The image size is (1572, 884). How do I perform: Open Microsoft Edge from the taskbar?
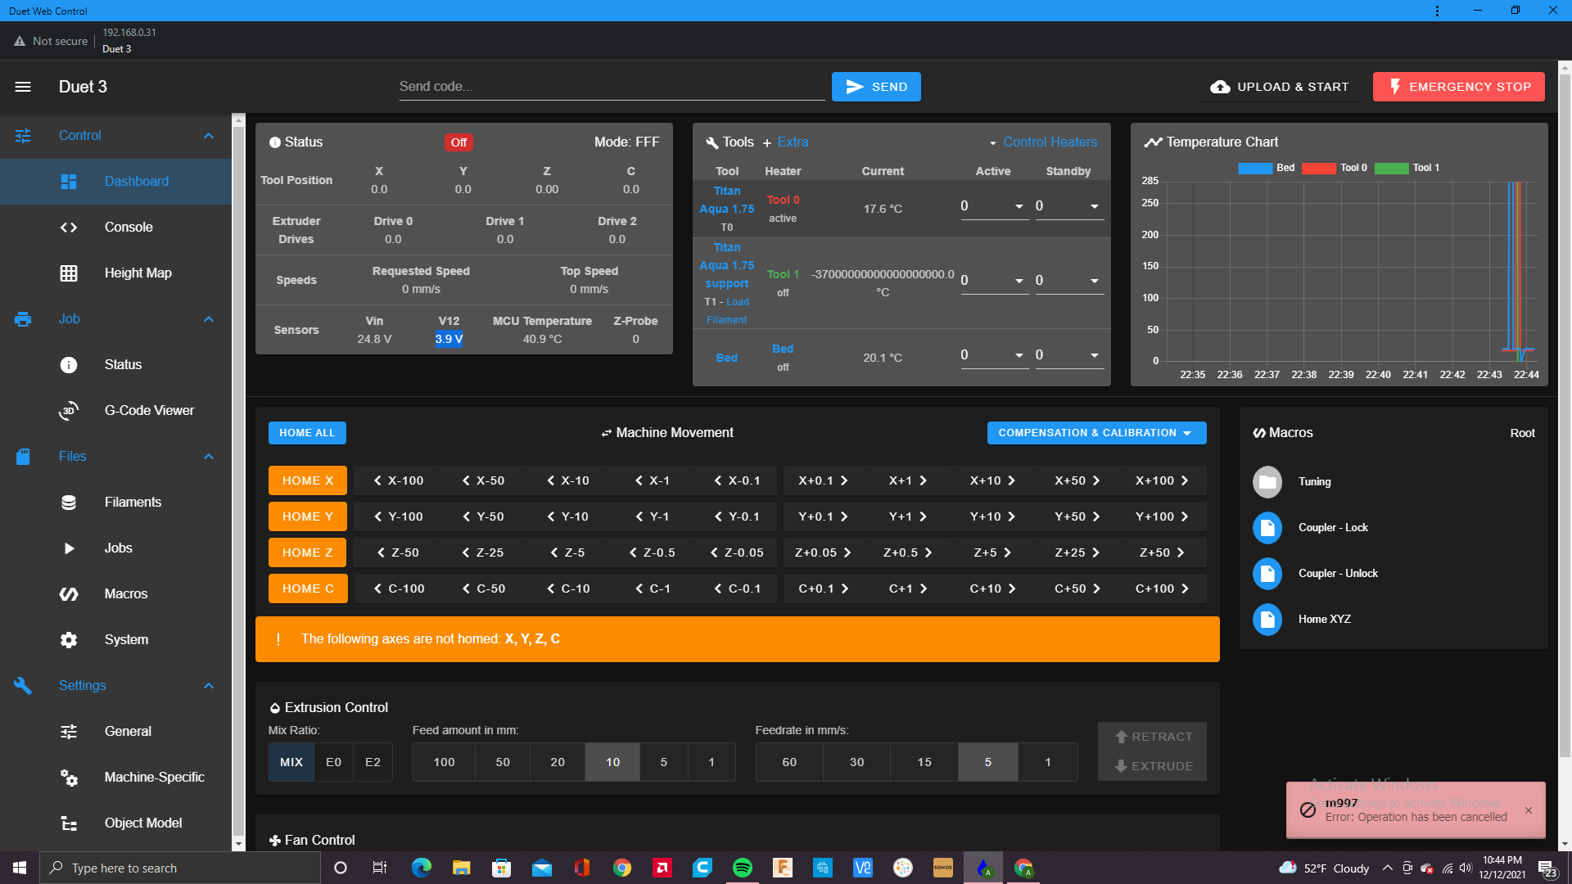(x=422, y=868)
